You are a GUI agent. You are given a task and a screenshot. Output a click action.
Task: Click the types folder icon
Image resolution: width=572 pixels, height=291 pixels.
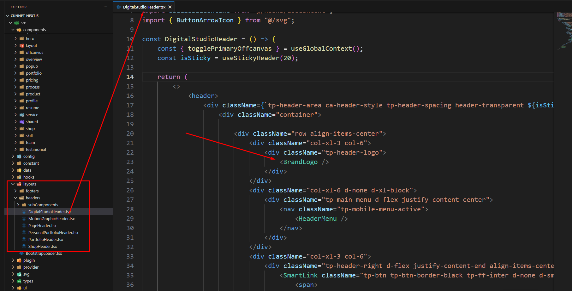[19, 281]
